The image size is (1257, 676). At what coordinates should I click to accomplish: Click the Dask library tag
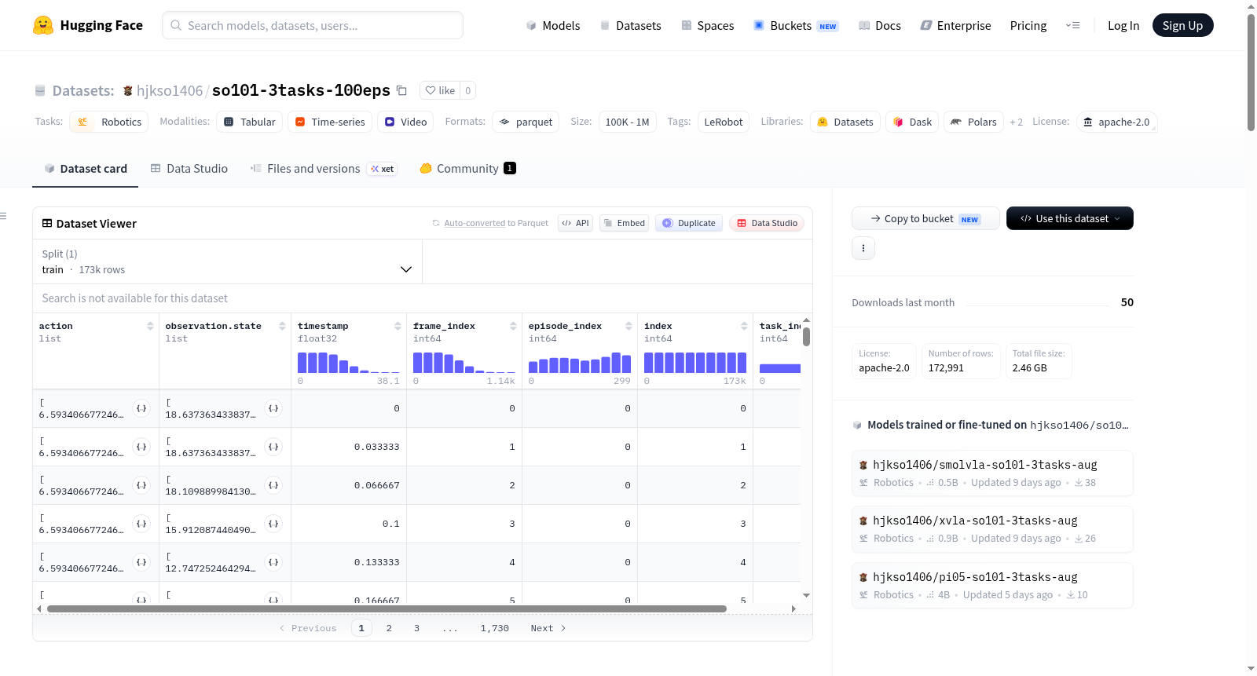pyautogui.click(x=912, y=122)
